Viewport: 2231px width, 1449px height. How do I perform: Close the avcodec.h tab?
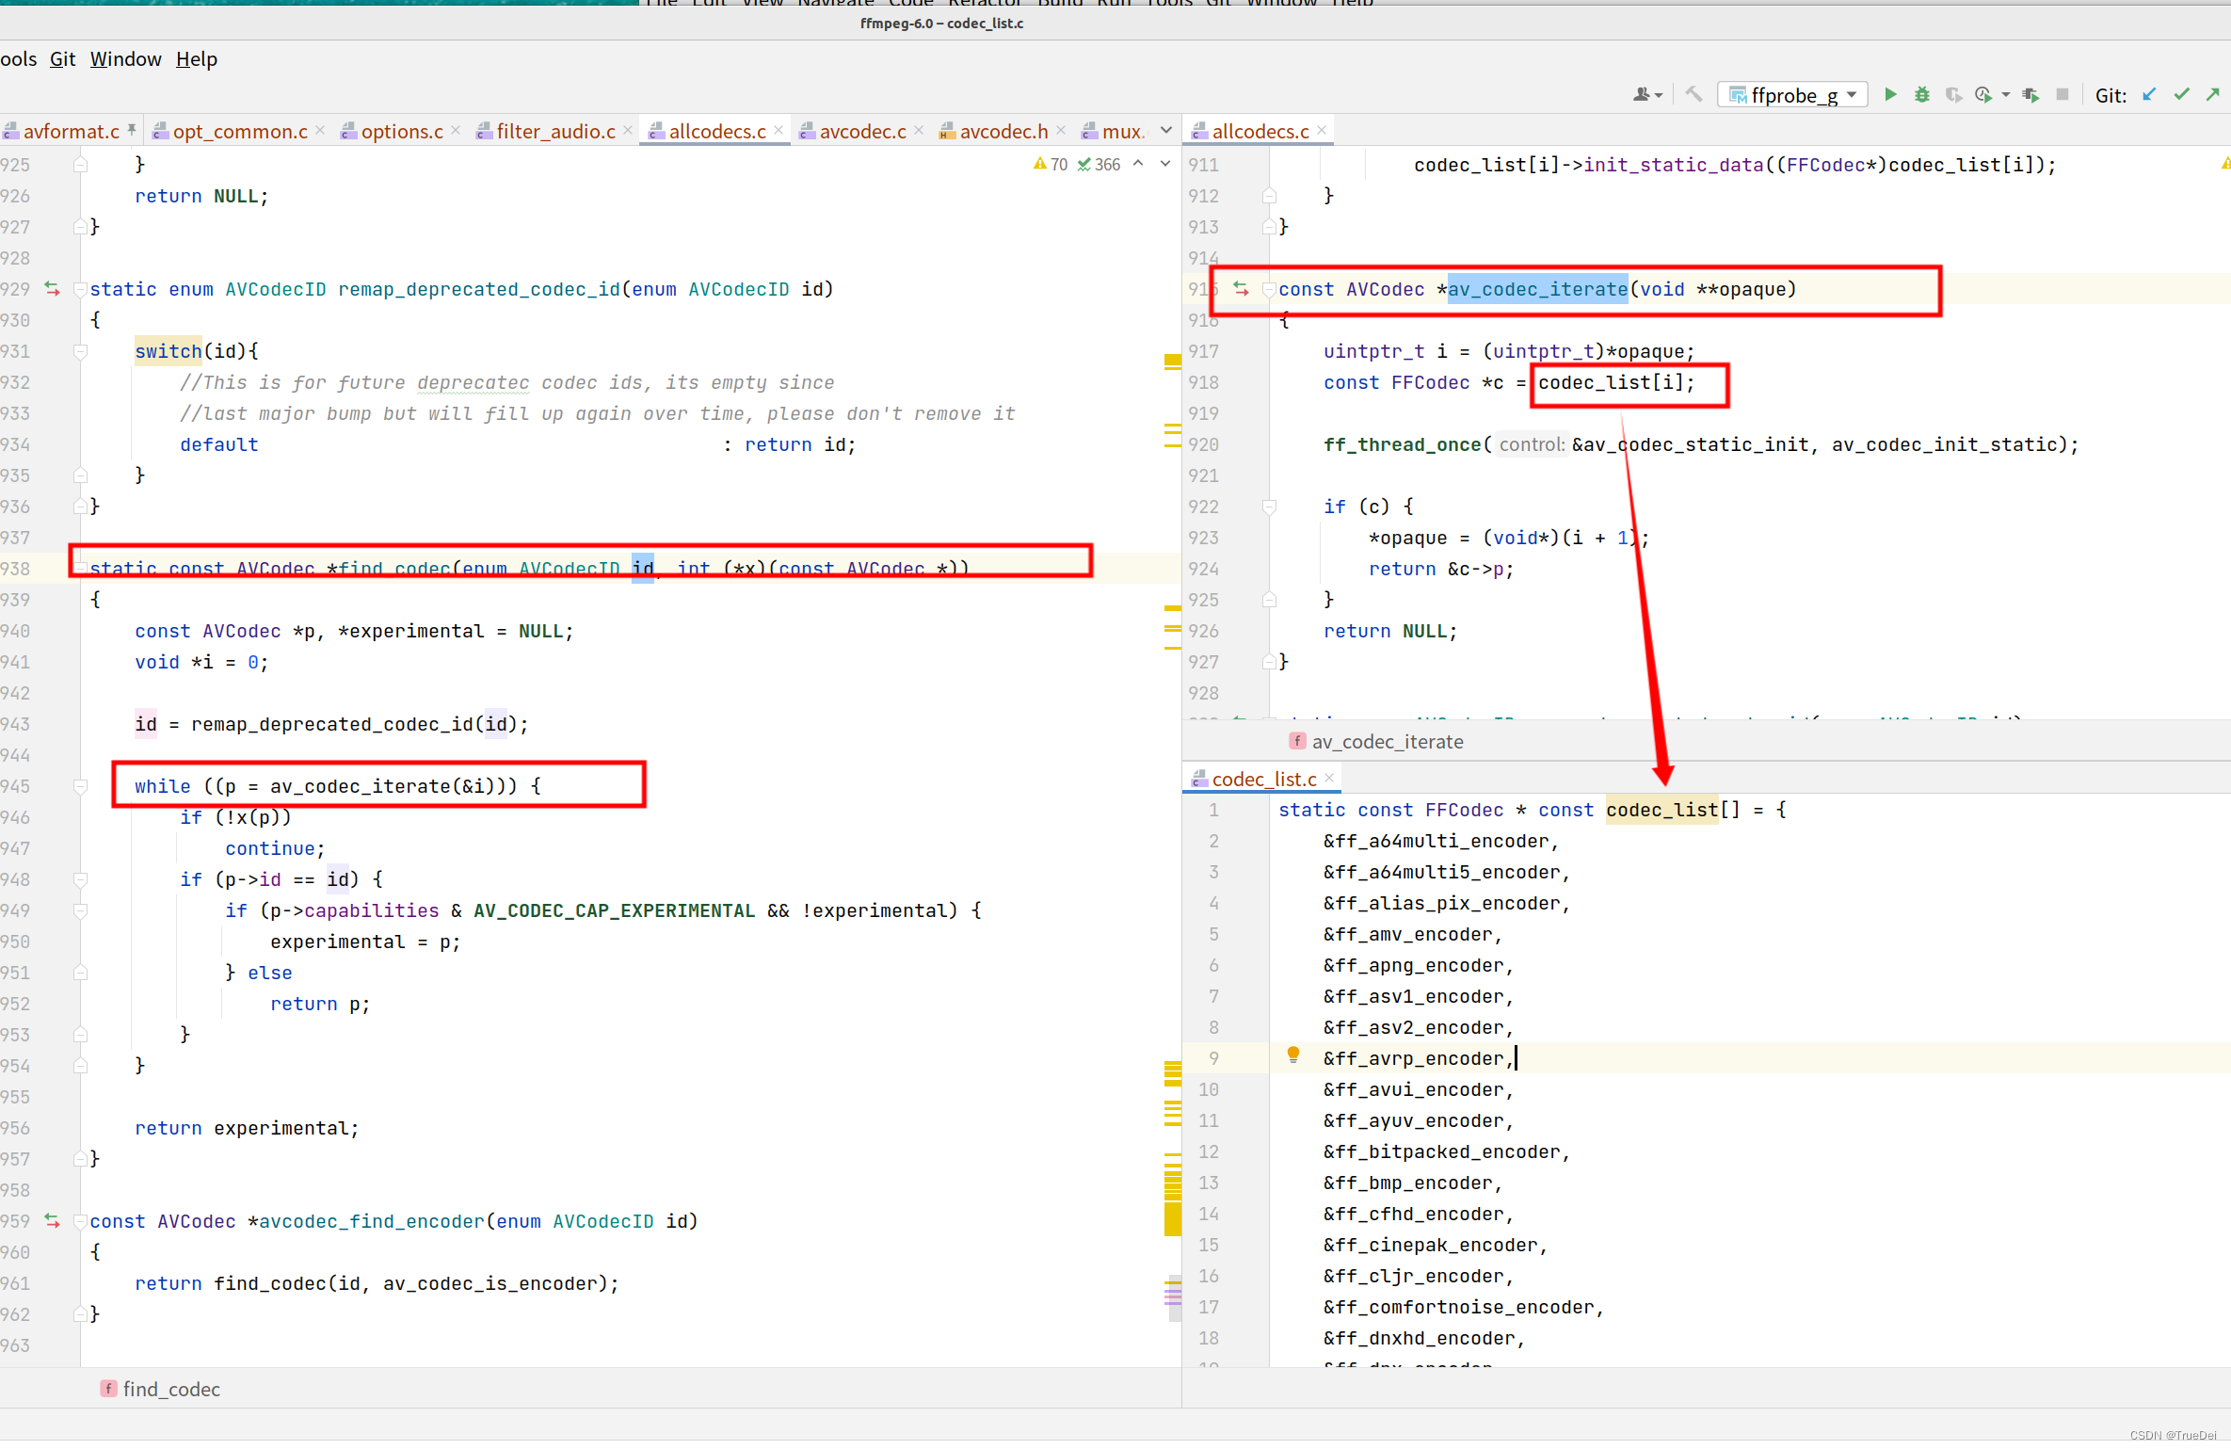pyautogui.click(x=1061, y=131)
